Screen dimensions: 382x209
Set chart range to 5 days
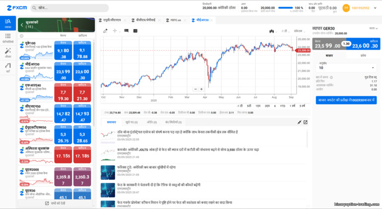click(249, 106)
